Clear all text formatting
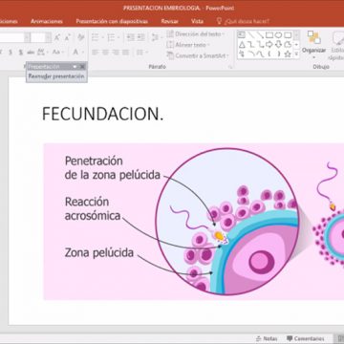344x344 pixels. pos(81,37)
